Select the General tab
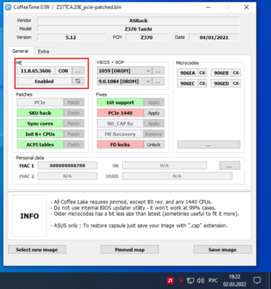The image size is (271, 289). point(20,51)
